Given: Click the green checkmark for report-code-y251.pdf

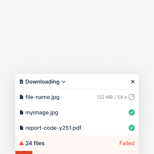Looking at the screenshot, I should click(132, 128).
